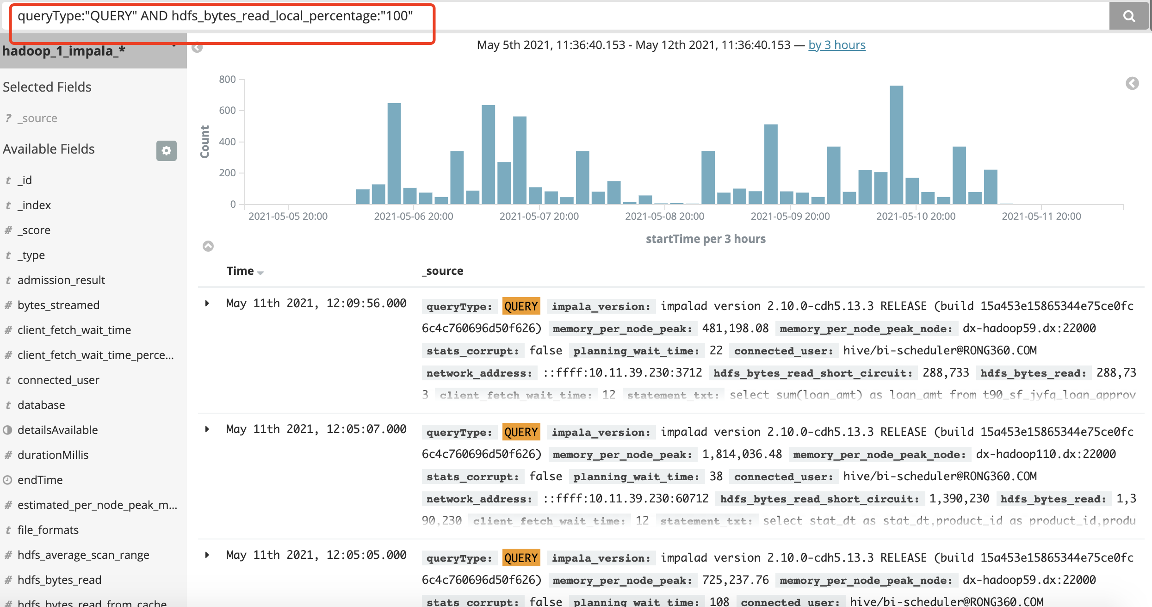Click the date range text above the chart
Screen dimensions: 1152x607
click(x=633, y=45)
